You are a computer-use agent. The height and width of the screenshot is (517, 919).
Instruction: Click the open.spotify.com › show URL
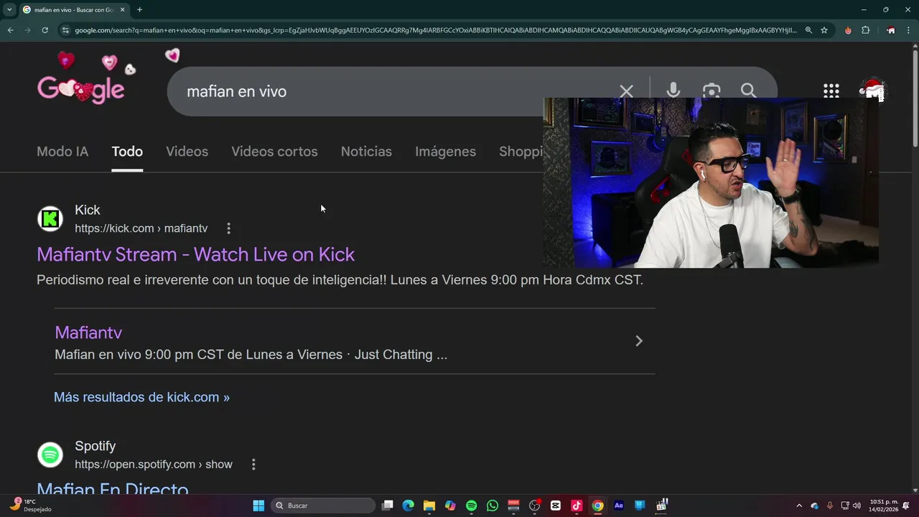(x=154, y=465)
